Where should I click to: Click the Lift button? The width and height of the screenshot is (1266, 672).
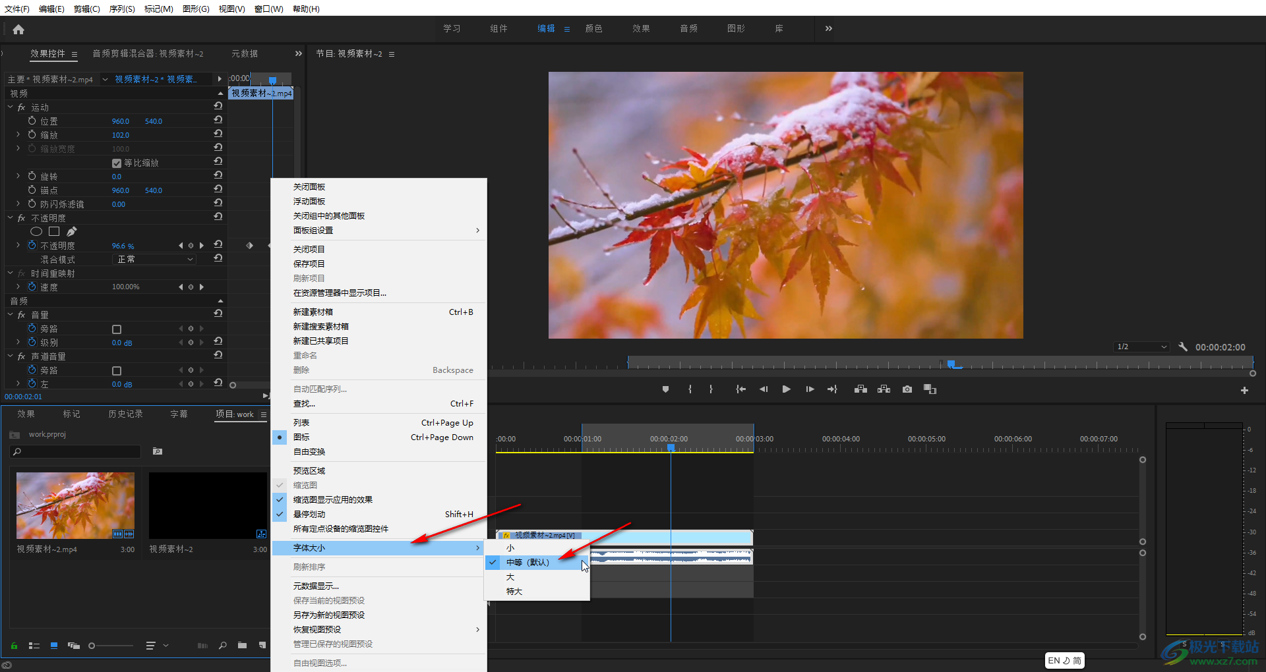click(x=860, y=389)
